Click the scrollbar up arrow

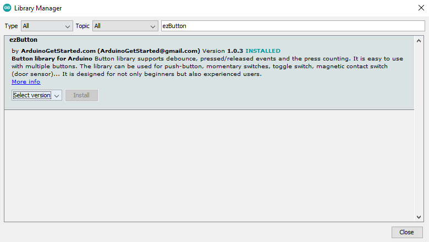tap(419, 41)
